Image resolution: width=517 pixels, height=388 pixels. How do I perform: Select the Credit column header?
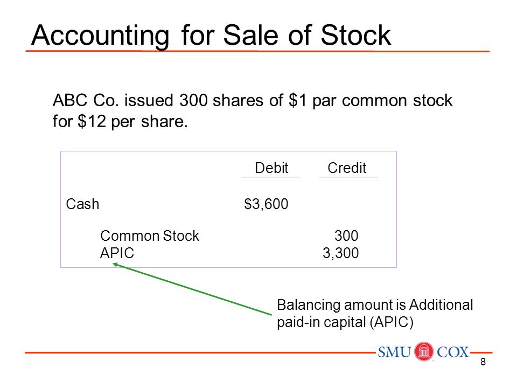pyautogui.click(x=347, y=168)
